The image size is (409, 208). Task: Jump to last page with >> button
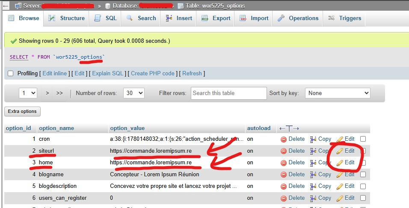59,93
